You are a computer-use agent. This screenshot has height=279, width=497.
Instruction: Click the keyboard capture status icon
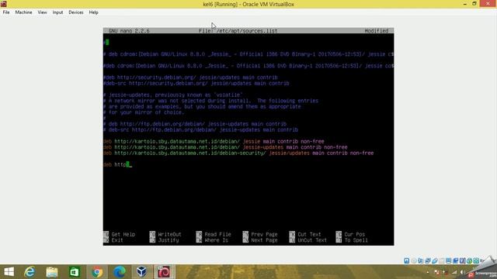pos(476,260)
